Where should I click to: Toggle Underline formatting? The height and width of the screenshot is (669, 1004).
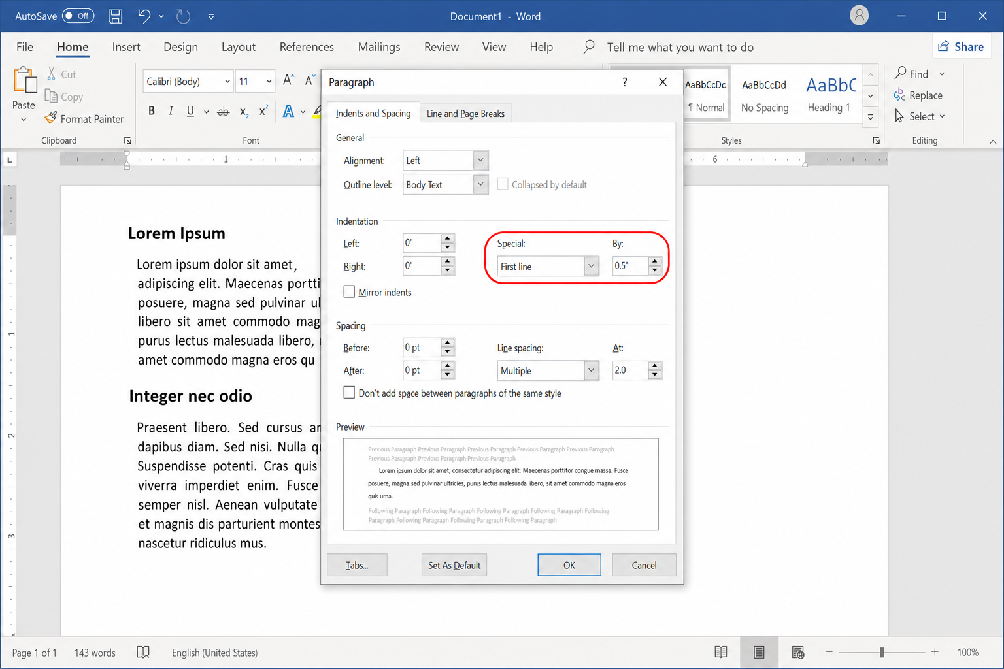[190, 111]
